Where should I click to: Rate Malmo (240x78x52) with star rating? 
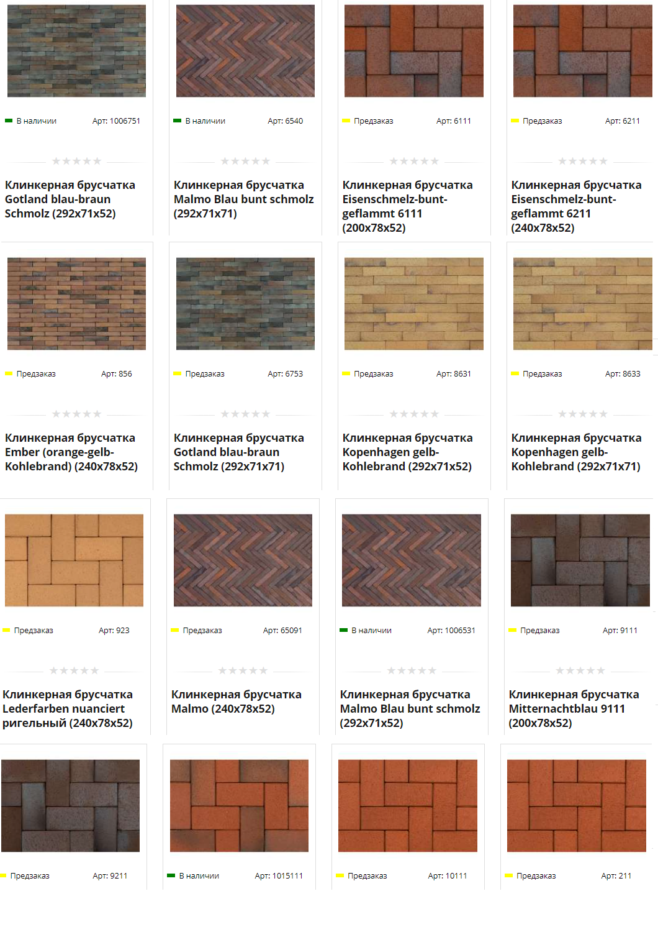243,670
